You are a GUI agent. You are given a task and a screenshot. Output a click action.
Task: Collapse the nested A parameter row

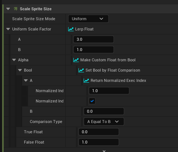point(26,81)
